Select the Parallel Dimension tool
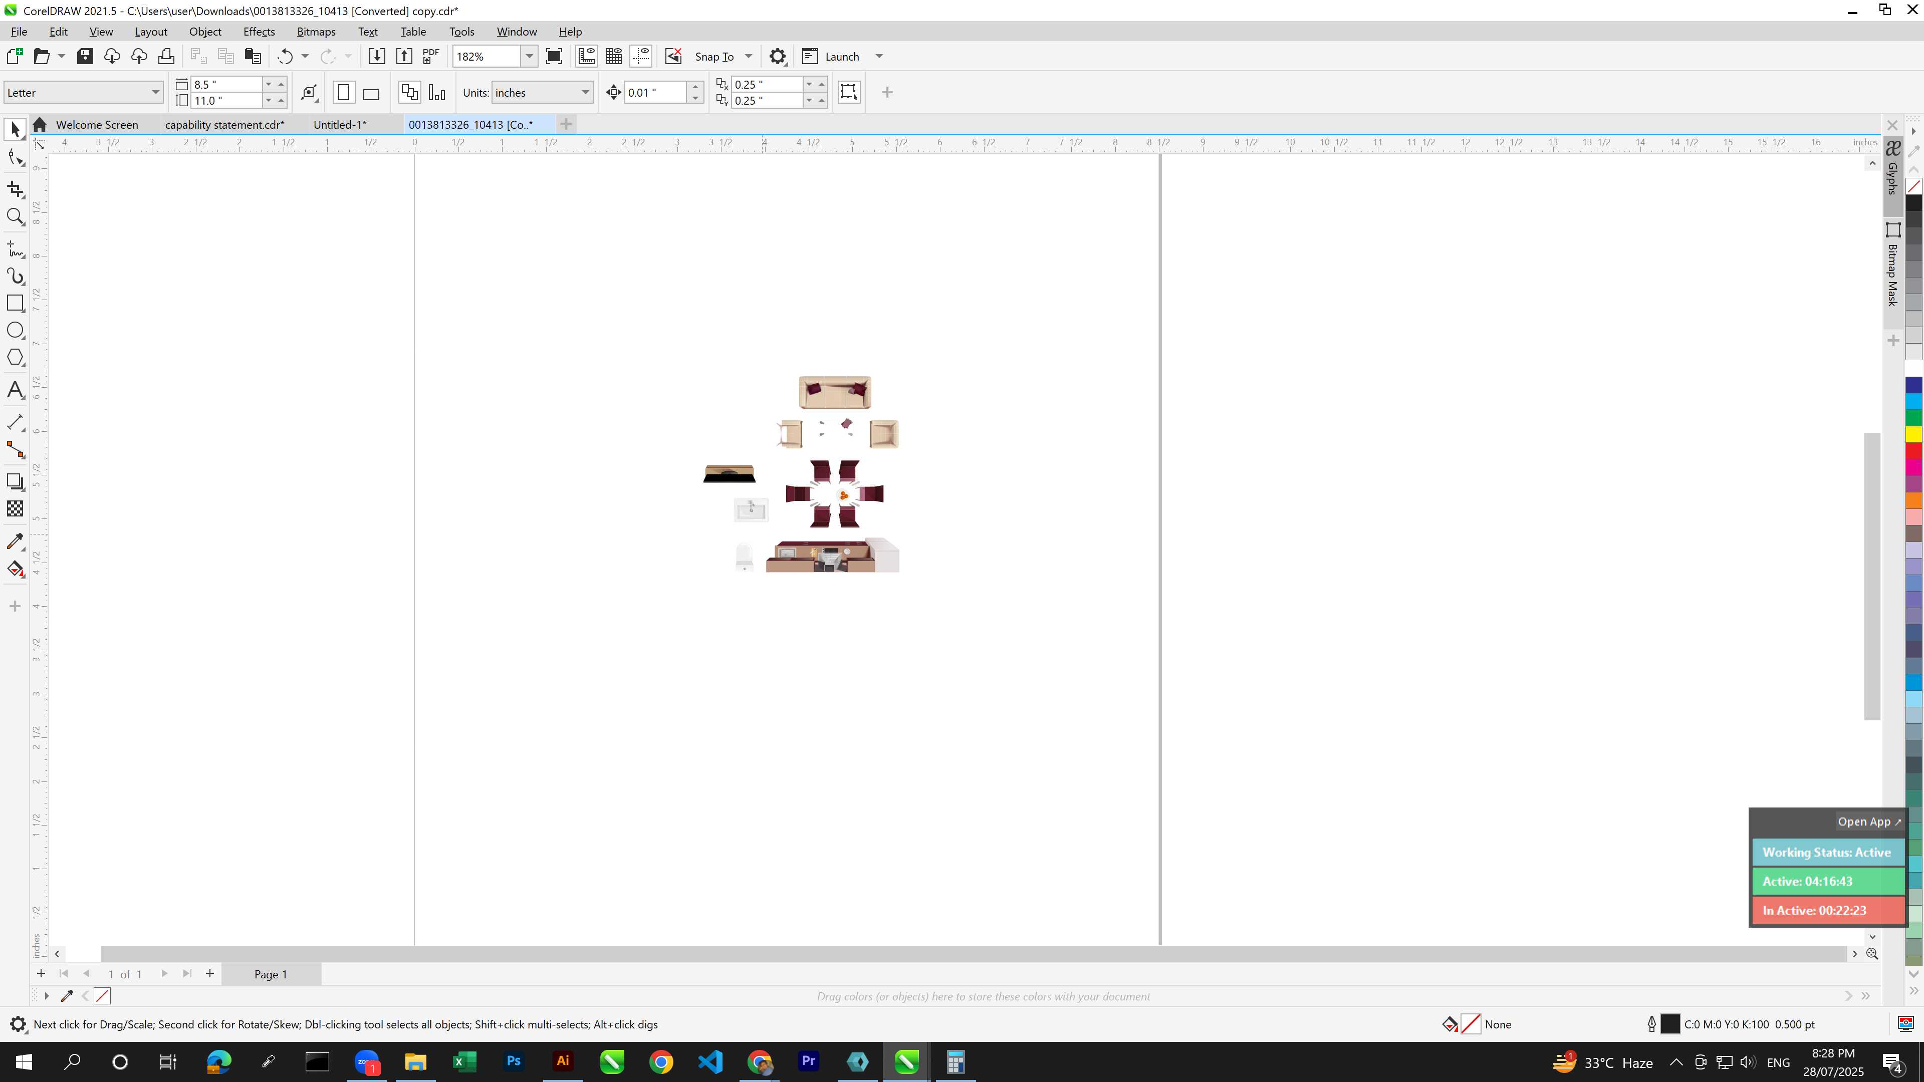Screen dimensions: 1924x1082 coord(15,422)
